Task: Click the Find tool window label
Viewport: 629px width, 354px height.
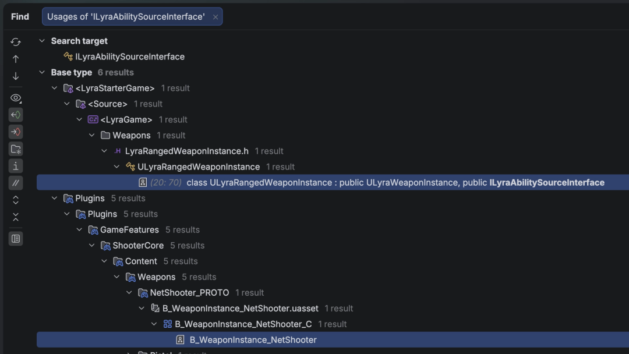Action: [20, 16]
